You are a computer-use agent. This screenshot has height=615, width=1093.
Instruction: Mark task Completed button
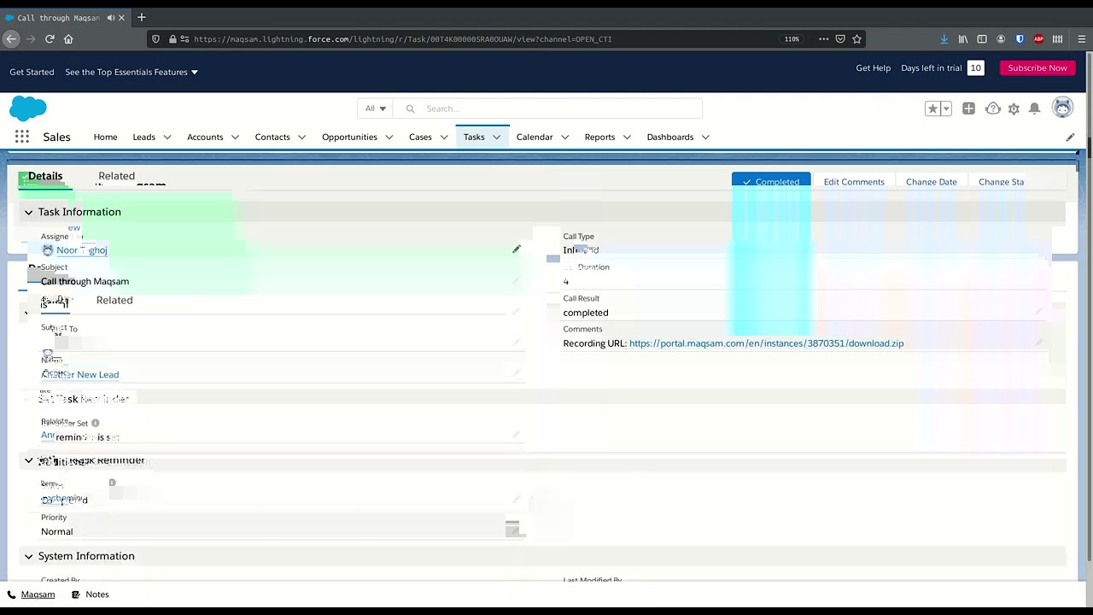click(771, 182)
